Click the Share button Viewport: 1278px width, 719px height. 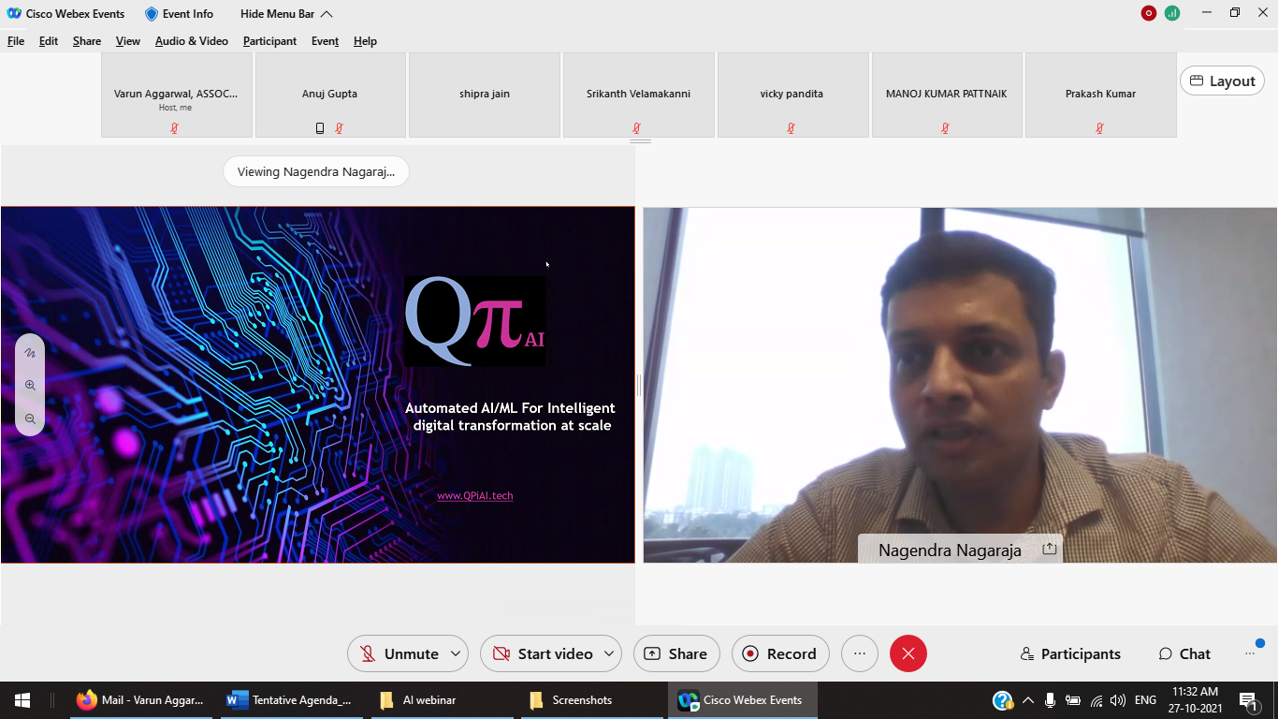tap(675, 653)
